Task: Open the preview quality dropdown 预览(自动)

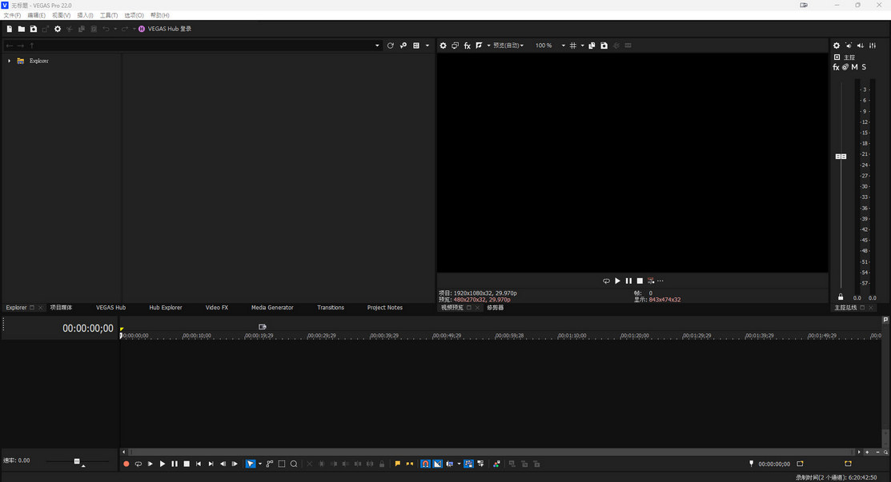Action: click(x=508, y=46)
